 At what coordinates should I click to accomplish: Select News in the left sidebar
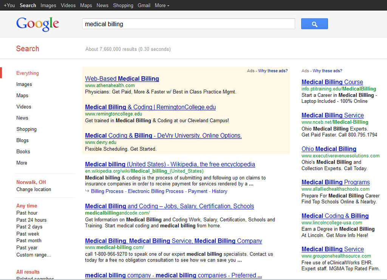click(22, 118)
